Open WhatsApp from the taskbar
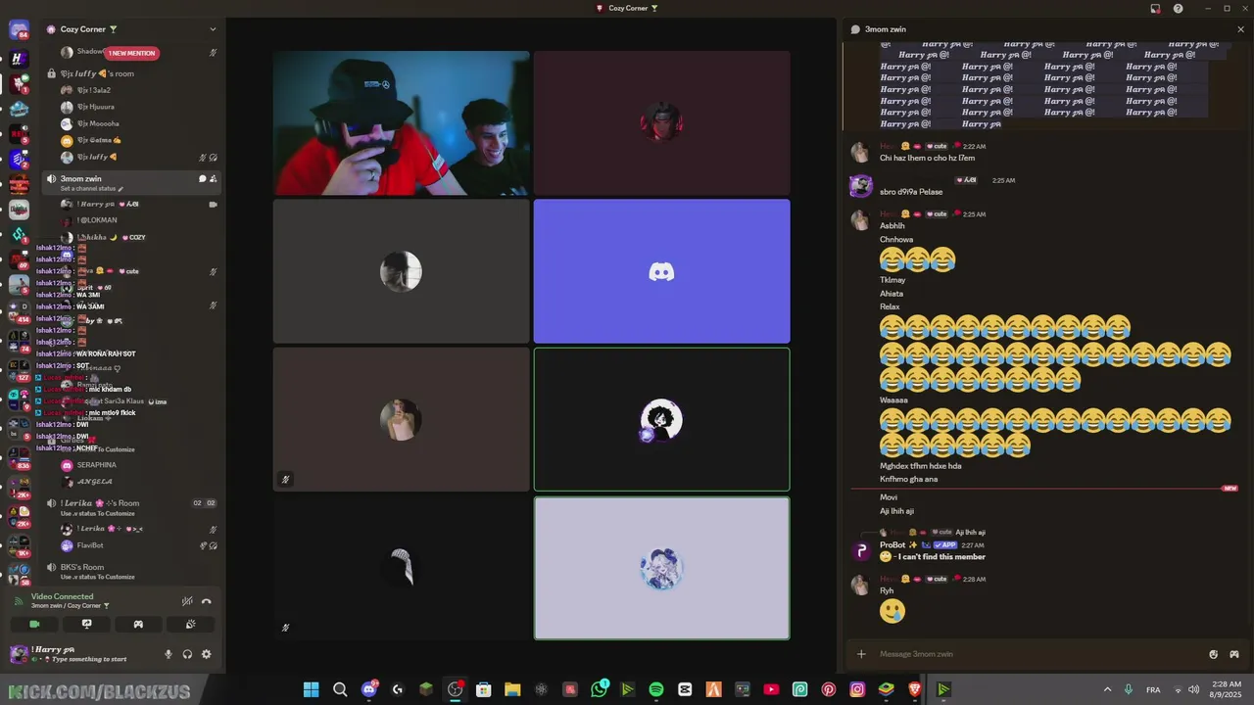1254x705 pixels. 599,689
